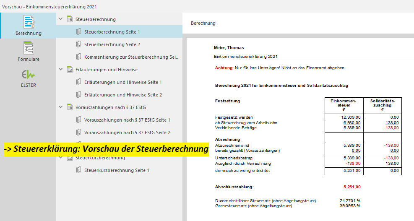
Task: Click paperclip icon of Steuerberechnung Seite 2
Action: pos(78,44)
